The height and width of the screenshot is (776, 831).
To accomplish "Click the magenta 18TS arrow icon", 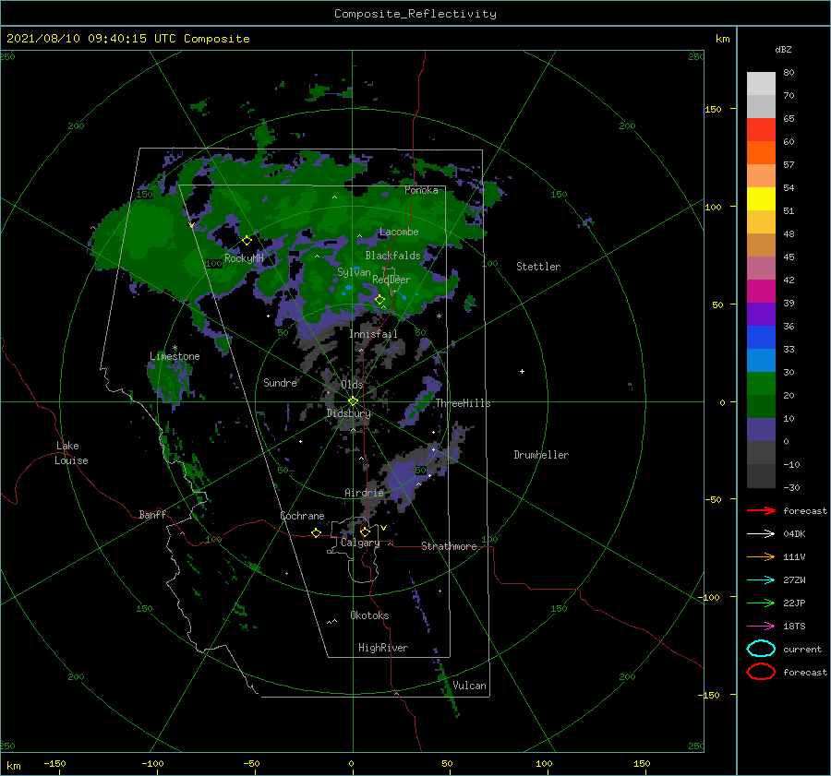I will pyautogui.click(x=761, y=627).
